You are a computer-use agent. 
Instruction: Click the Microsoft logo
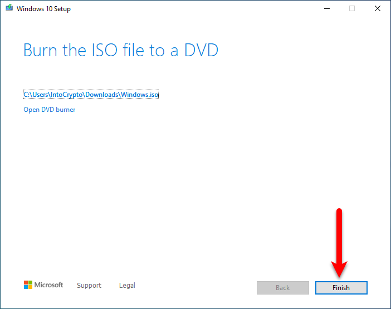[43, 285]
